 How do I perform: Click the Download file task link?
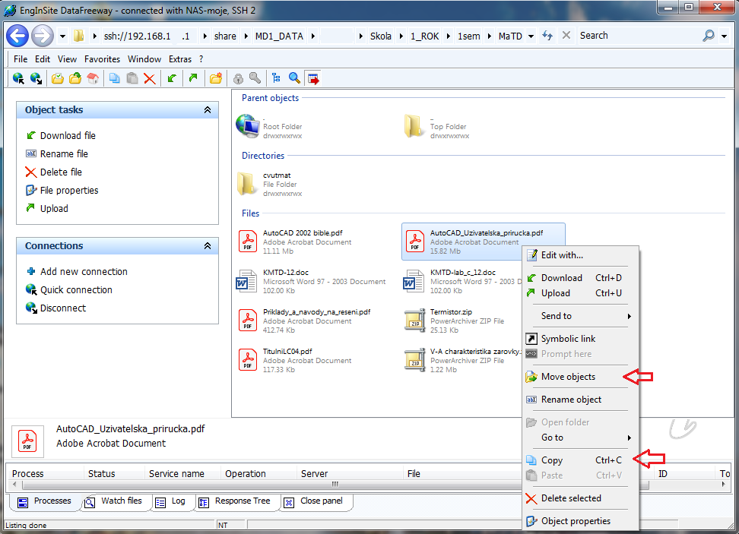click(x=68, y=136)
